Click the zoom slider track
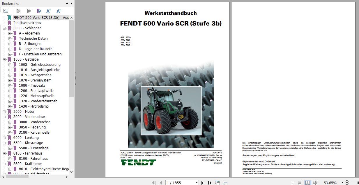Screen dimensions: 359x185 (355, 183)
